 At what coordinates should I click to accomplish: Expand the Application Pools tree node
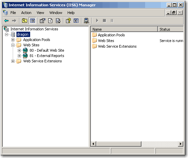click(13, 40)
